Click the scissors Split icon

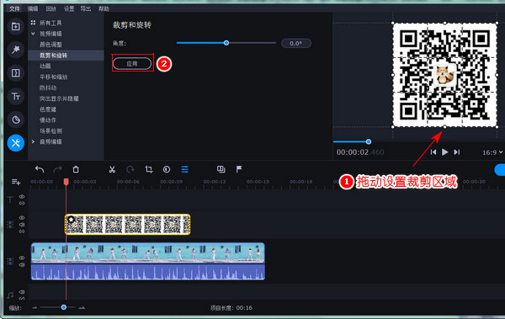coord(112,169)
